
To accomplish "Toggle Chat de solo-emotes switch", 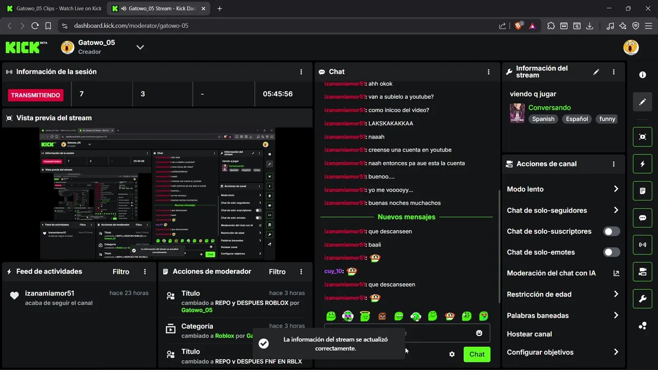I will [x=612, y=252].
